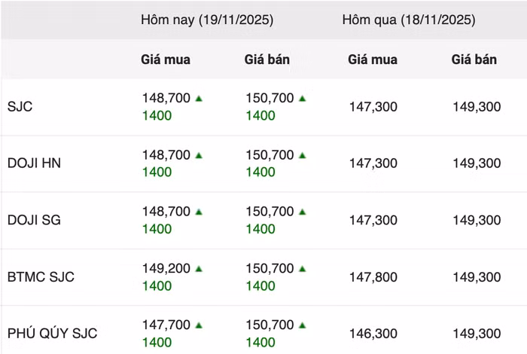This screenshot has height=354, width=527.
Task: Select the SJC row label
Action: coord(20,107)
